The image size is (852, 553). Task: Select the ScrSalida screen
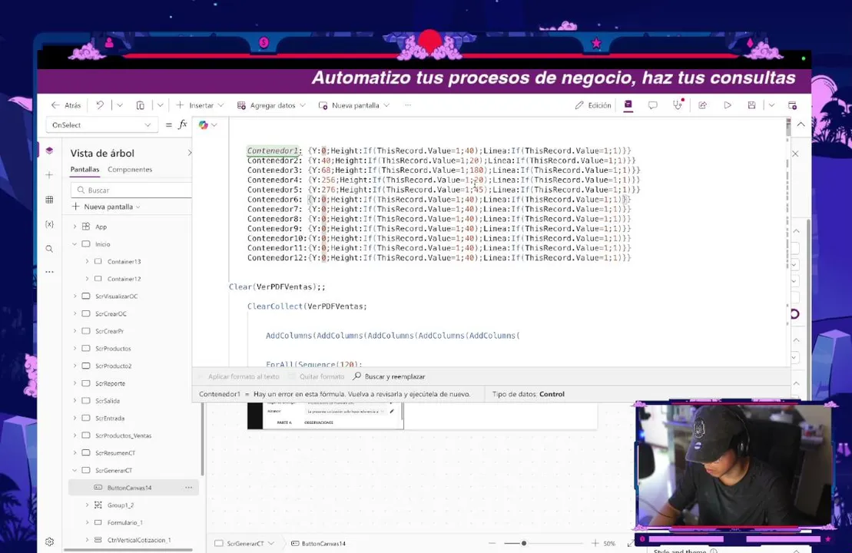point(108,401)
